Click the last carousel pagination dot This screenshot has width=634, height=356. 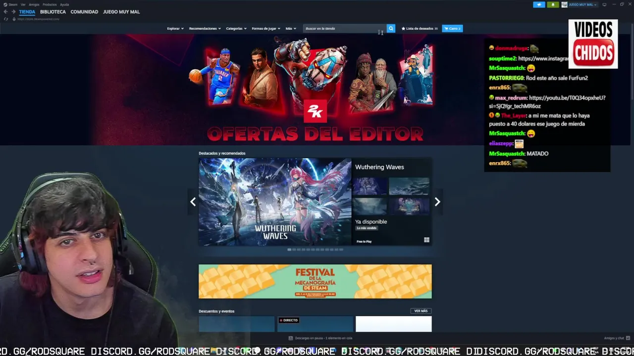(341, 250)
